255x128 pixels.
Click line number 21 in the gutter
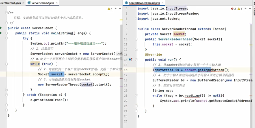point(126,96)
